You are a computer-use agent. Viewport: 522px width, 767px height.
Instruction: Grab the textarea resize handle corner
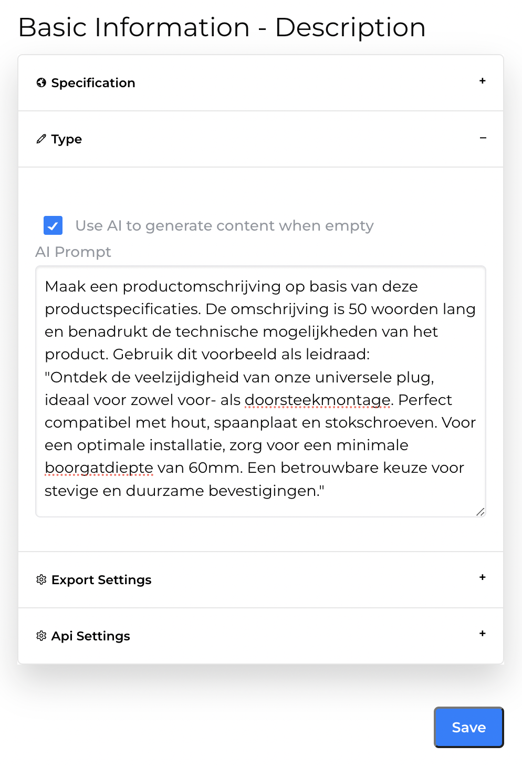pyautogui.click(x=480, y=512)
